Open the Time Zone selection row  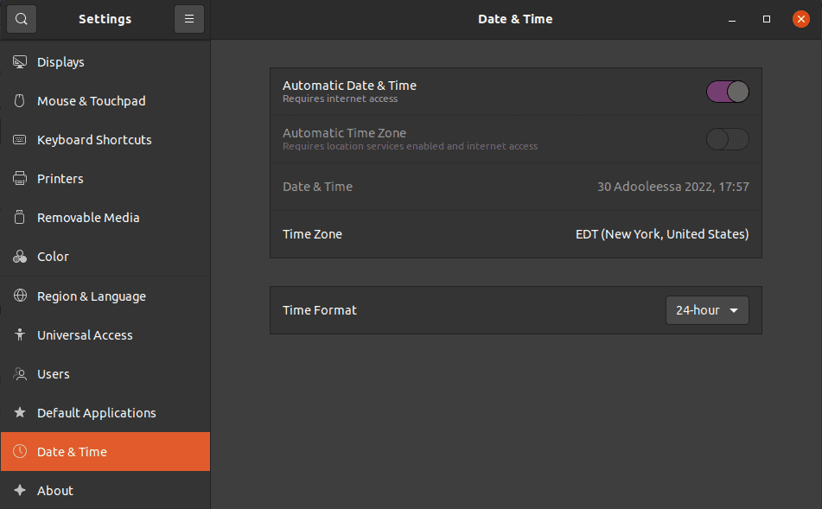[515, 233]
